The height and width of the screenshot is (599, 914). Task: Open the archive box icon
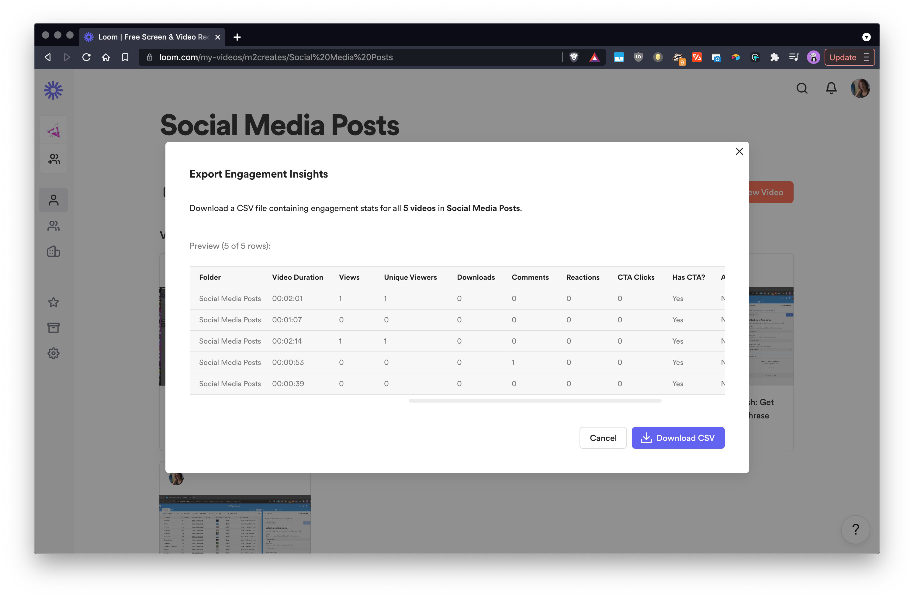click(54, 327)
